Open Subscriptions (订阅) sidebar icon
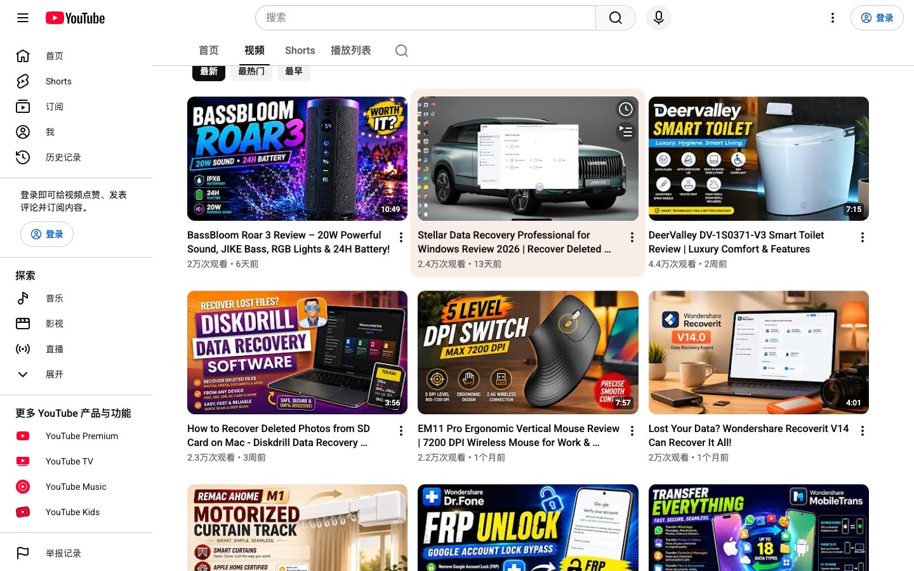The width and height of the screenshot is (914, 571). [x=23, y=107]
